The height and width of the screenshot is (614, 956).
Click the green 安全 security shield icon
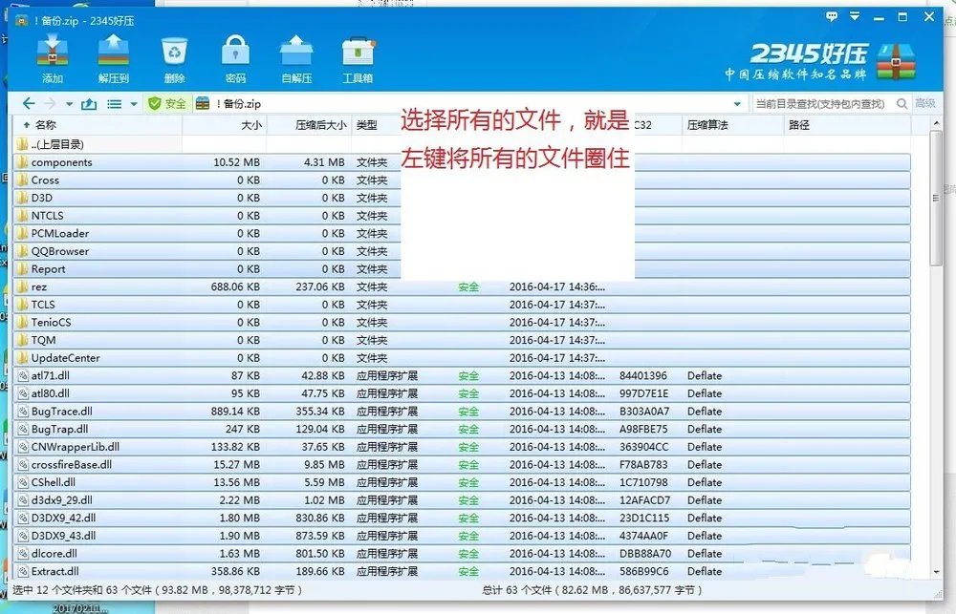pyautogui.click(x=154, y=103)
